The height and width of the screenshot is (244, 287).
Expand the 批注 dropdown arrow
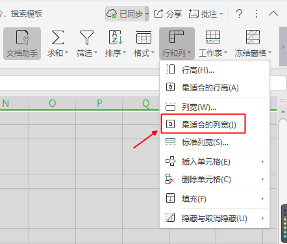pyautogui.click(x=221, y=14)
